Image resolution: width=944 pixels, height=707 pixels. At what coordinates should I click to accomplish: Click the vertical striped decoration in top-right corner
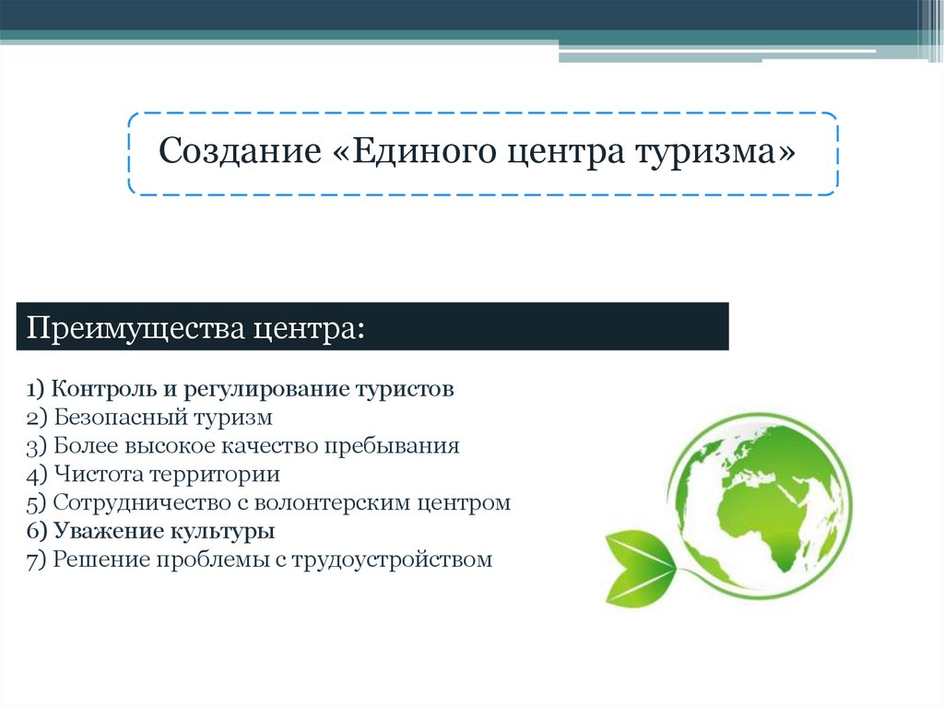tap(929, 29)
